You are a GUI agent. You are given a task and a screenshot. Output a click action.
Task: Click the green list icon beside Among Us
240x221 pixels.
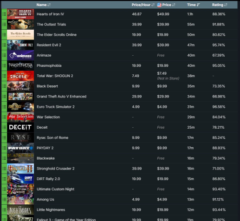pos(4,200)
